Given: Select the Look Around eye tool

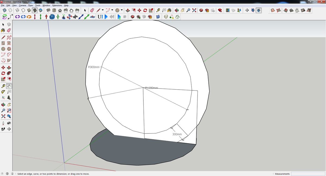Looking at the screenshot, I should 9,123.
